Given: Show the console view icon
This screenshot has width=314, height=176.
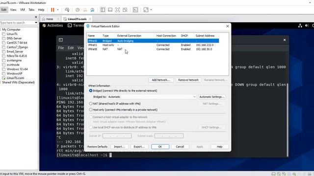Looking at the screenshot, I should coord(135,10).
